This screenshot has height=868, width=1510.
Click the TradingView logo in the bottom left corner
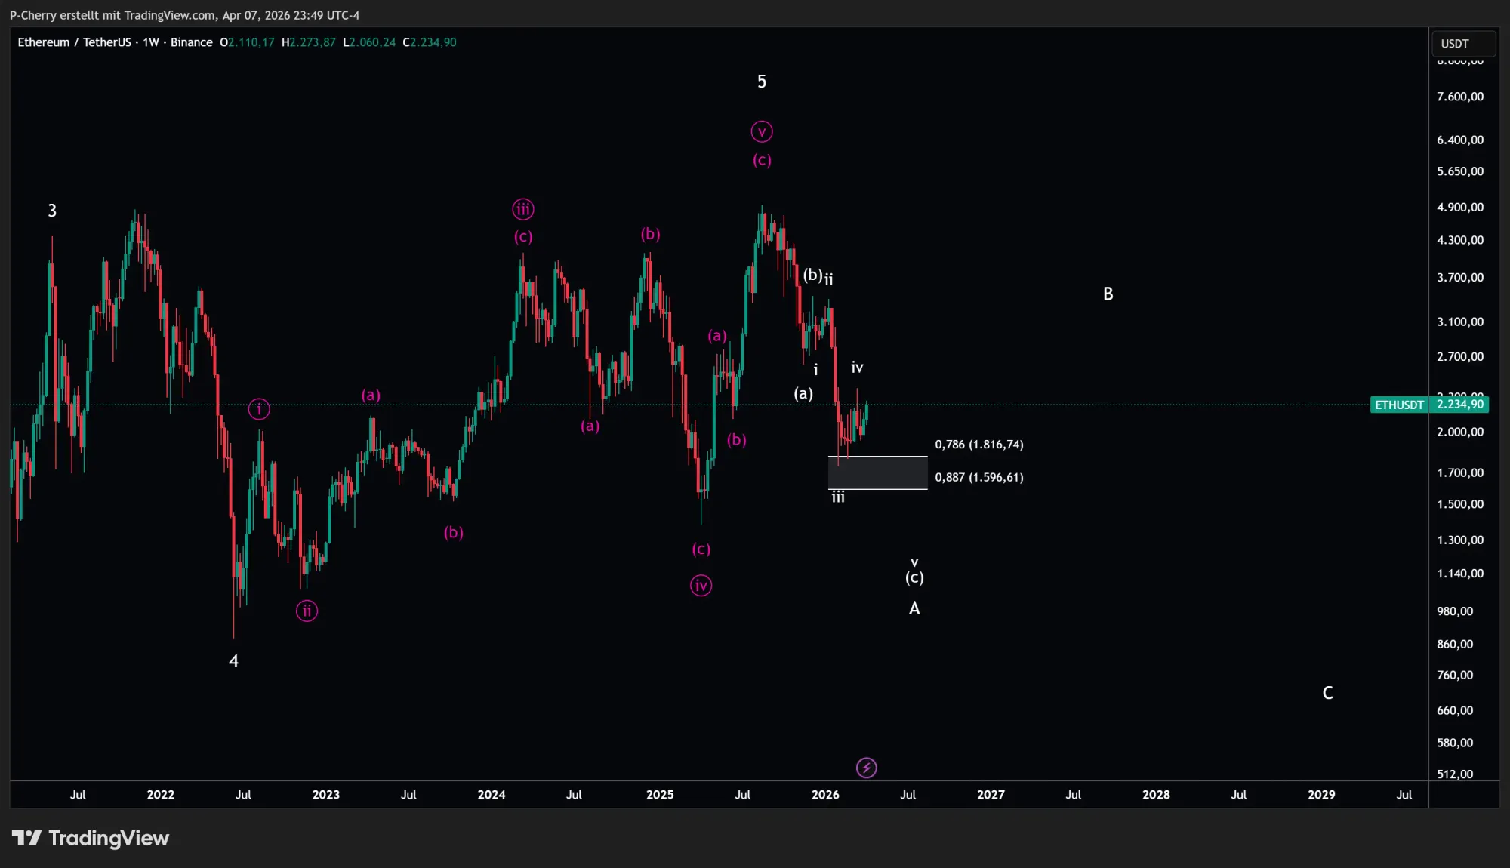pyautogui.click(x=92, y=838)
